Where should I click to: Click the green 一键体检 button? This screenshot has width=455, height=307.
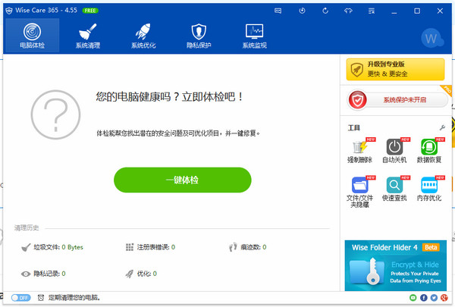[182, 180]
